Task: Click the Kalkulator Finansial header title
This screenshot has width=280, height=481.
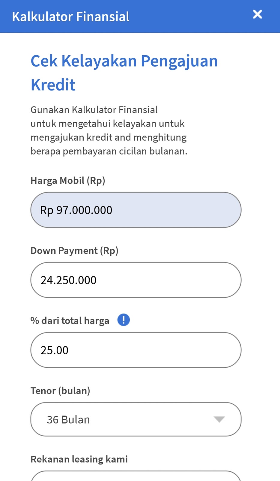Action: (x=71, y=17)
